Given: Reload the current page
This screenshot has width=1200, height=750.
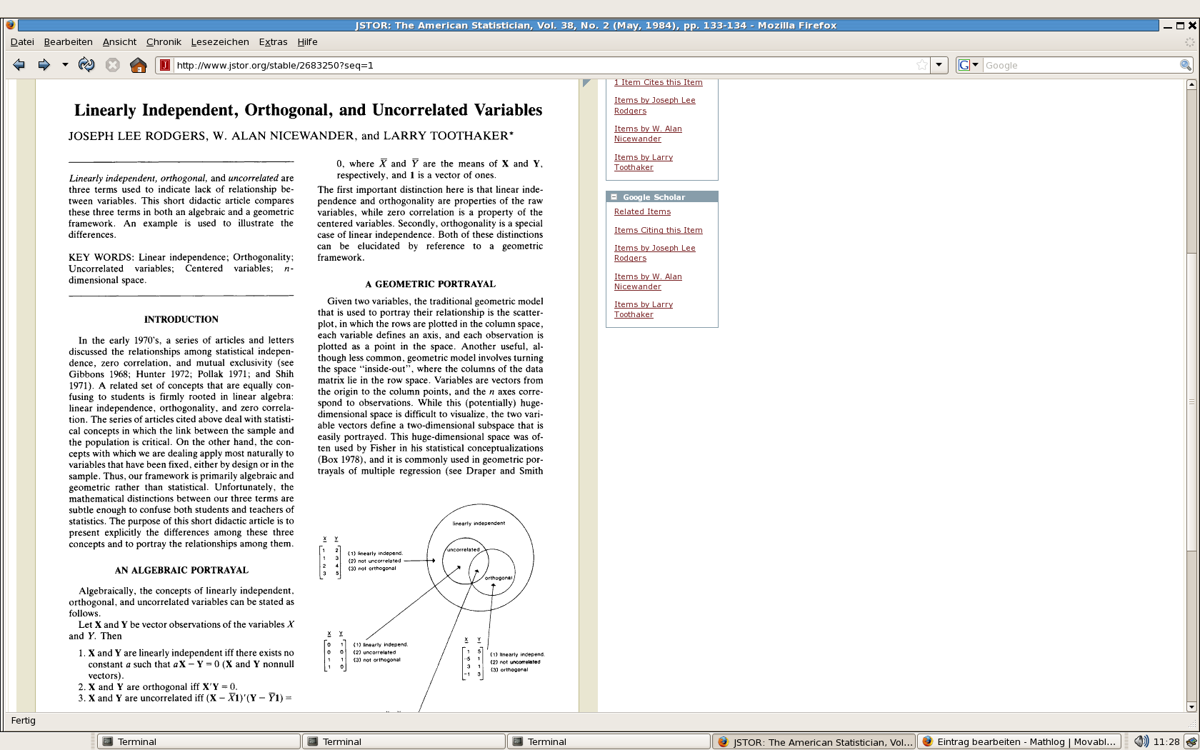Looking at the screenshot, I should coord(86,65).
